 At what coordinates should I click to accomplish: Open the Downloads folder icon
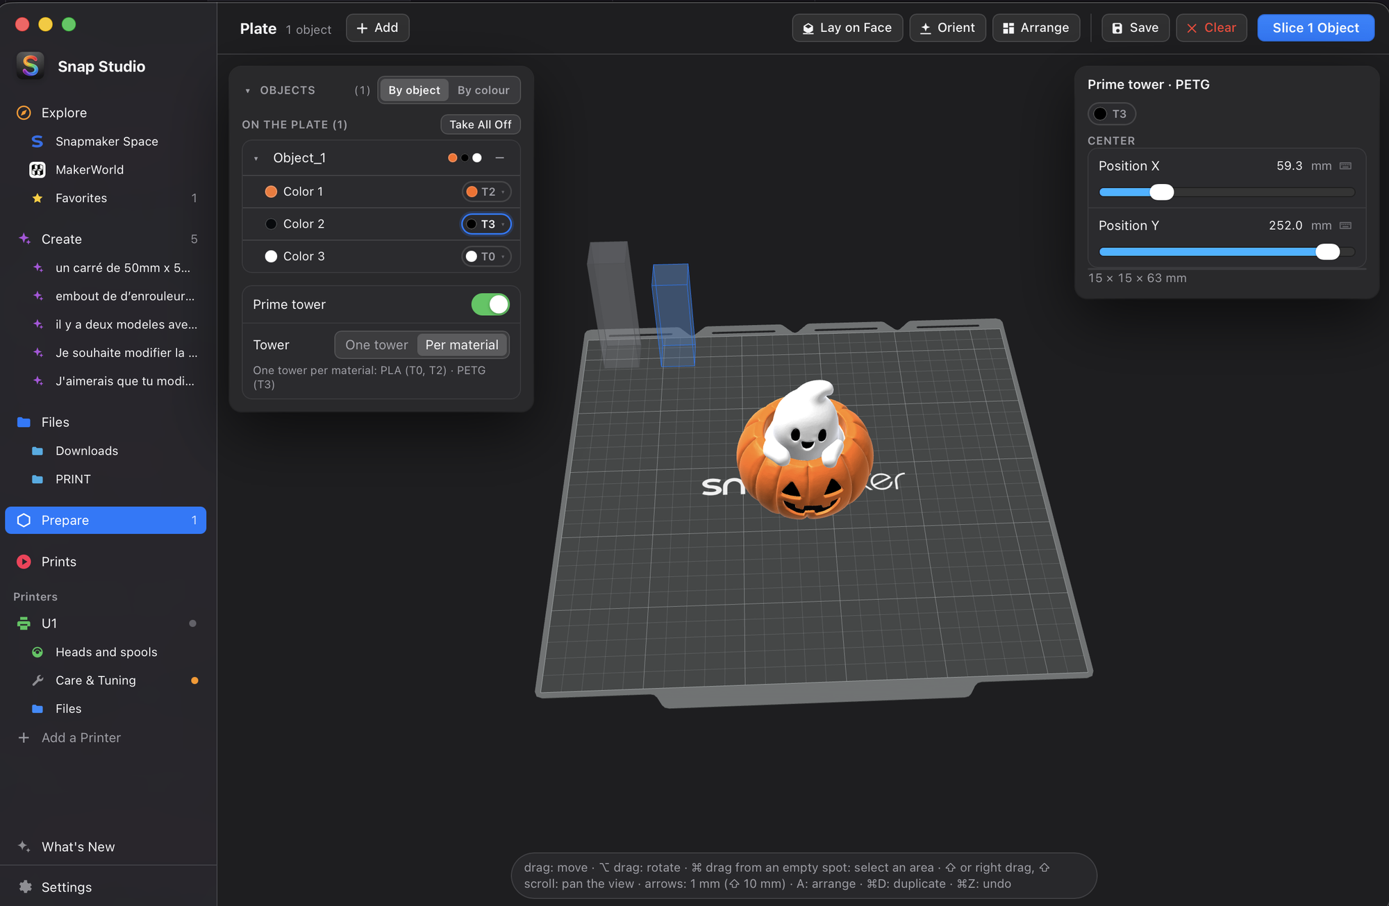click(x=38, y=451)
